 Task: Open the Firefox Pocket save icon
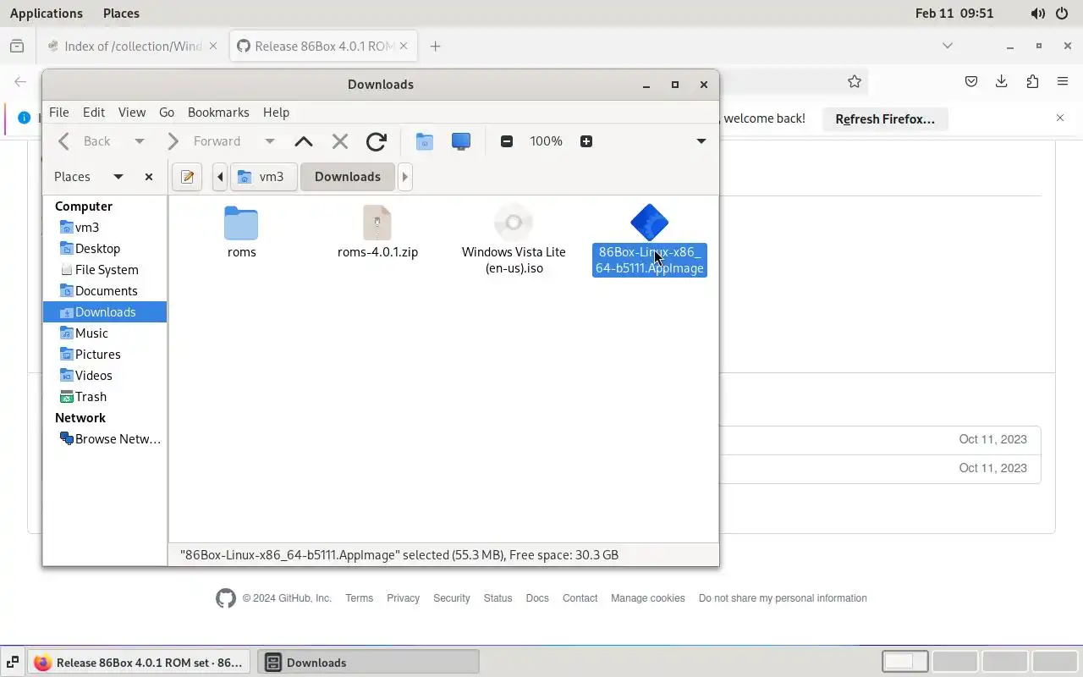click(971, 81)
